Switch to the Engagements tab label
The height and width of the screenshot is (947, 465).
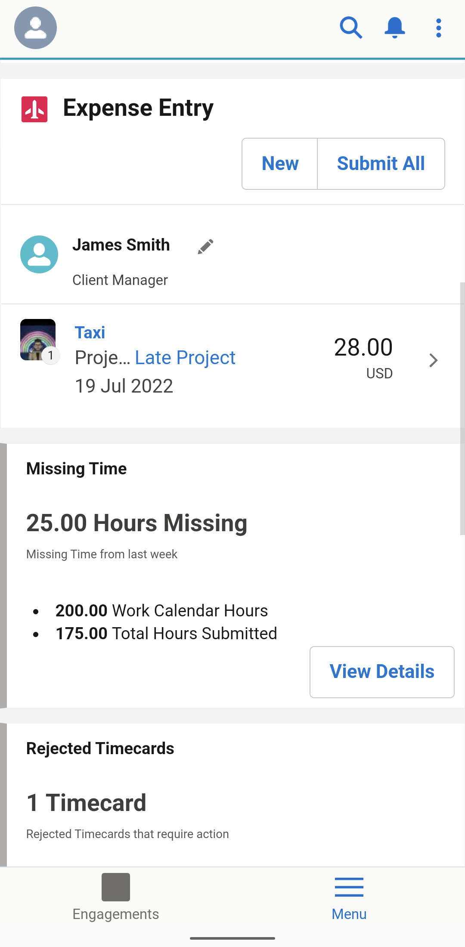115,914
